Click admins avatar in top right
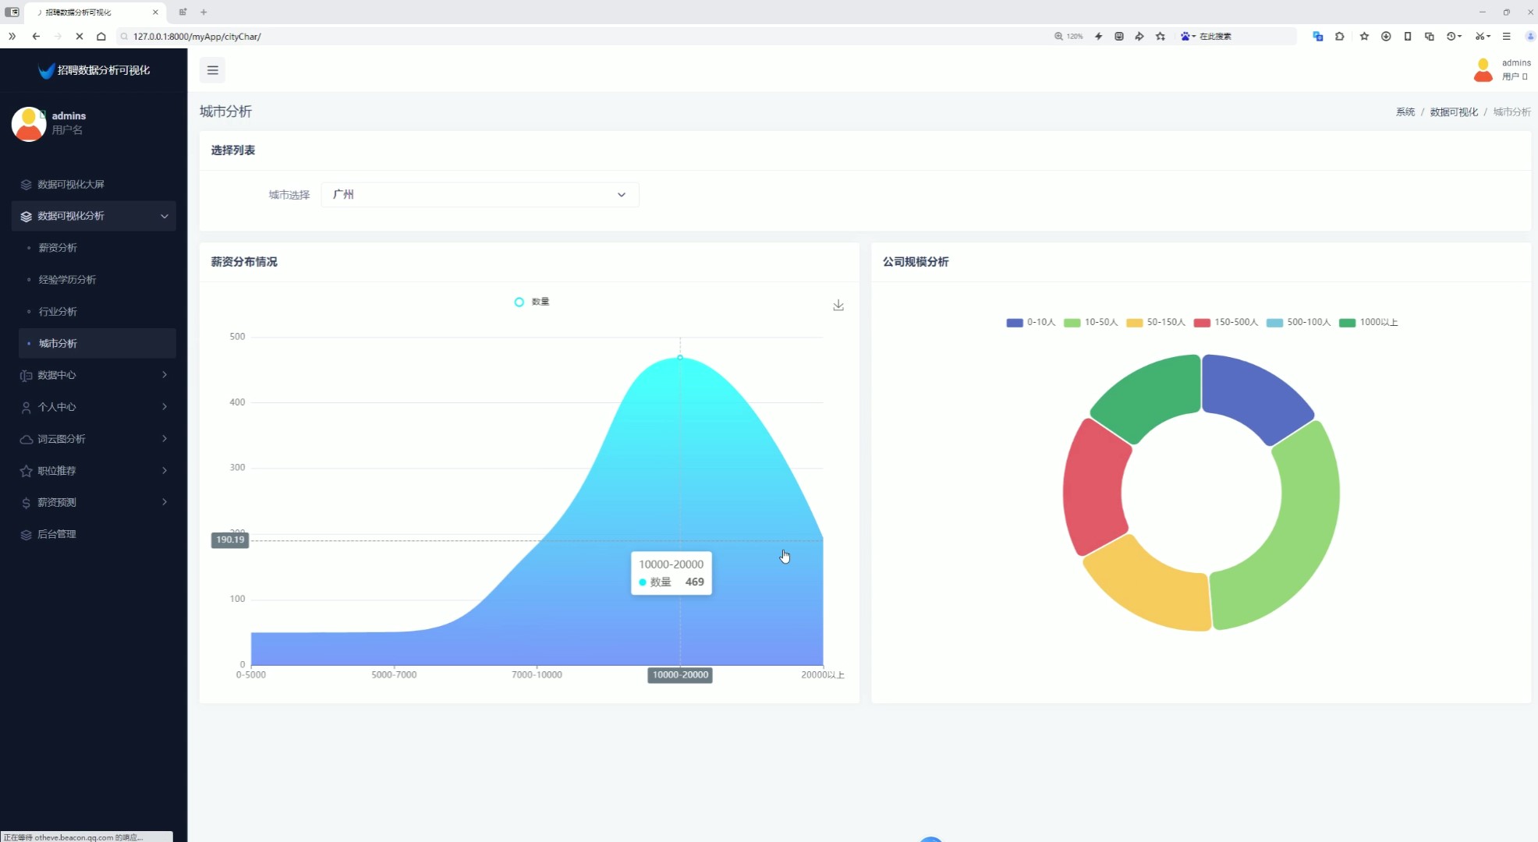This screenshot has width=1538, height=842. coord(1483,70)
